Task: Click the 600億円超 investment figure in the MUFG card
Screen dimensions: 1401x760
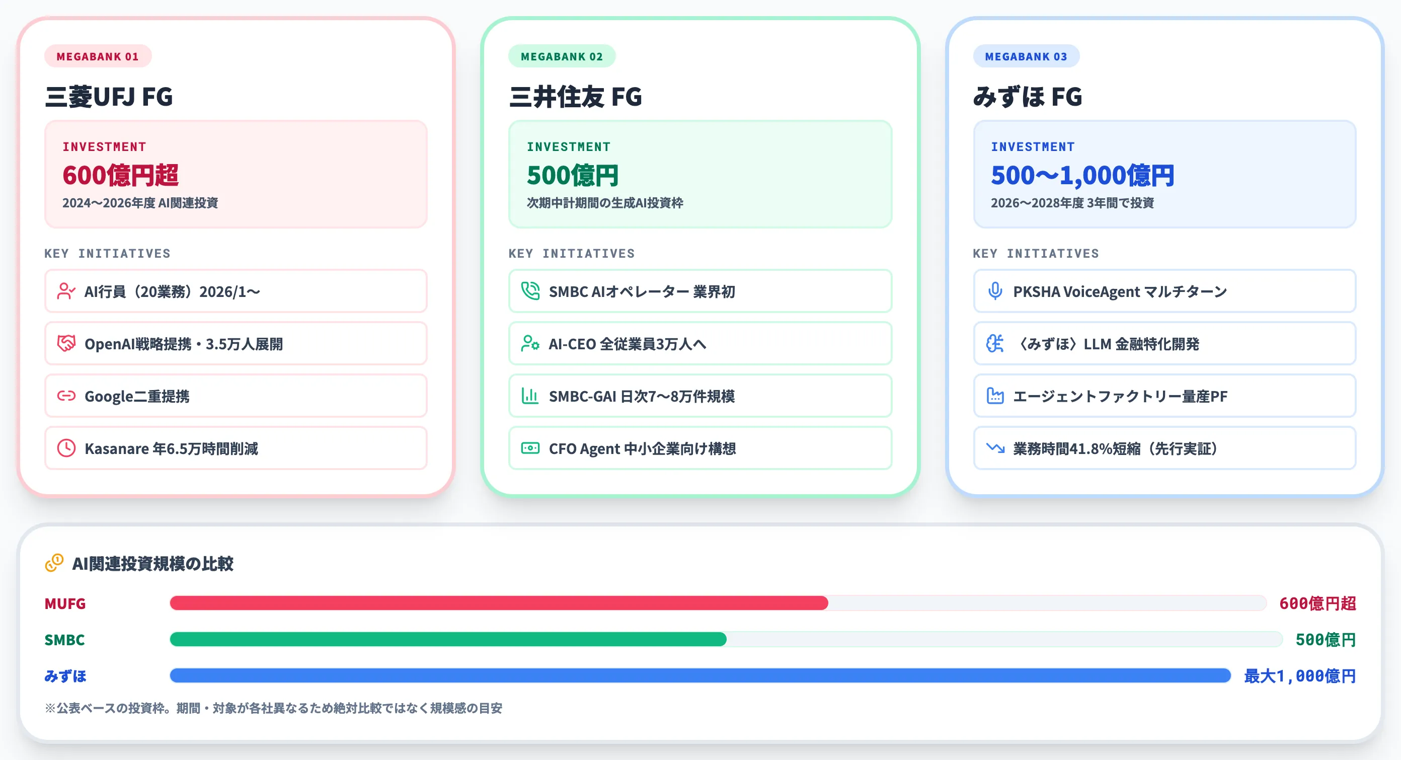Action: (x=120, y=175)
